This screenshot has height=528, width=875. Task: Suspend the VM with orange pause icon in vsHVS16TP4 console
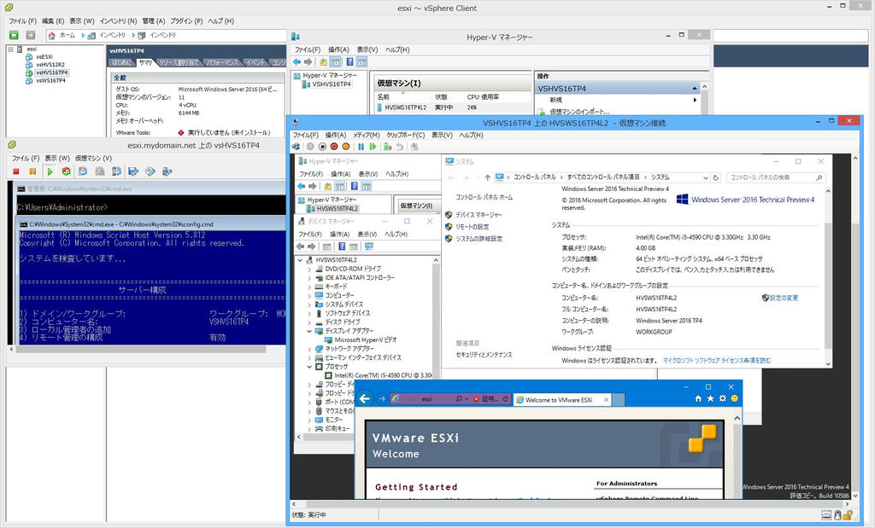point(32,171)
